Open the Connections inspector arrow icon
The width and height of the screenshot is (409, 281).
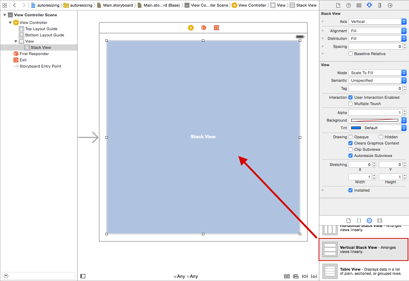tap(390, 5)
